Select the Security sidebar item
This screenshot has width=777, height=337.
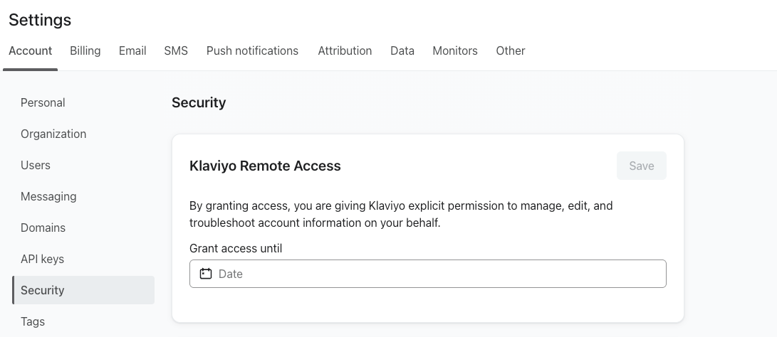[x=43, y=291]
